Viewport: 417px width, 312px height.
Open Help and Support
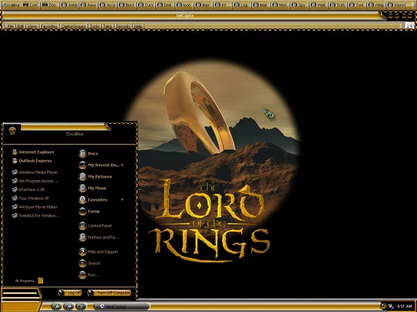point(98,252)
